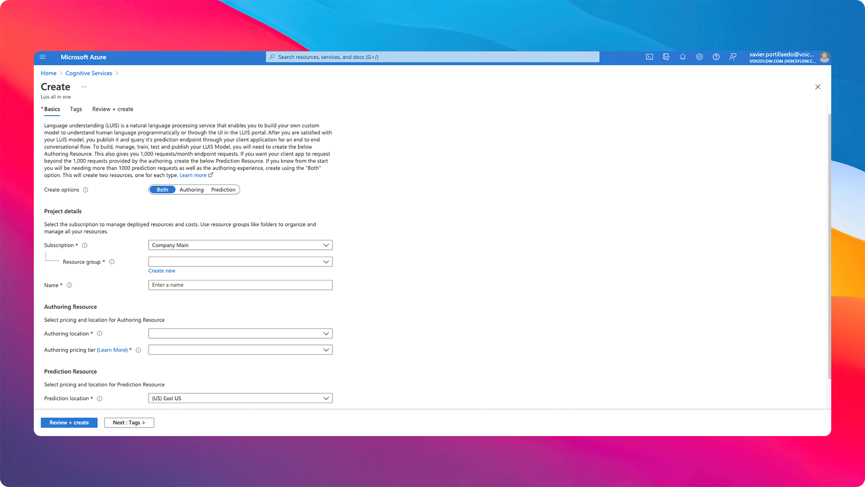
Task: Click the Enter a name field
Action: pos(240,285)
